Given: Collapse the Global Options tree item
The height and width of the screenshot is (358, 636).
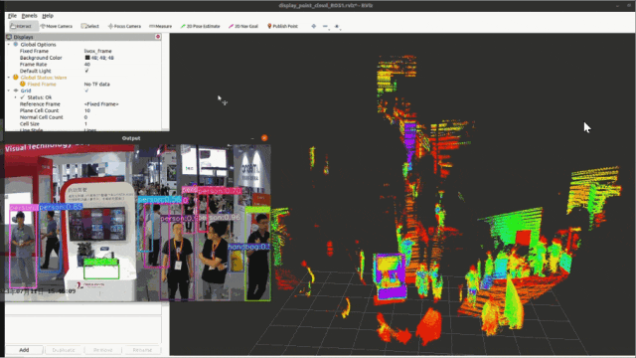Looking at the screenshot, I should (9, 44).
